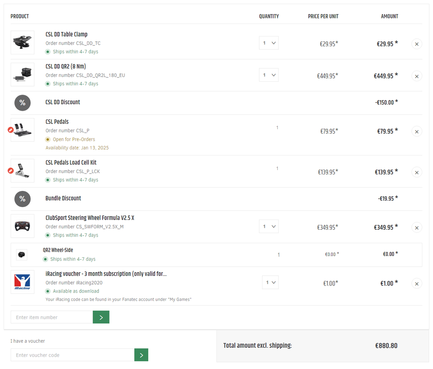
Task: Expand quantity selector for ClubSport Steering Wheel
Action: click(268, 226)
